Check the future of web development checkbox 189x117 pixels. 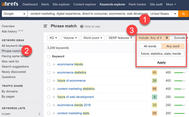coord(49,97)
